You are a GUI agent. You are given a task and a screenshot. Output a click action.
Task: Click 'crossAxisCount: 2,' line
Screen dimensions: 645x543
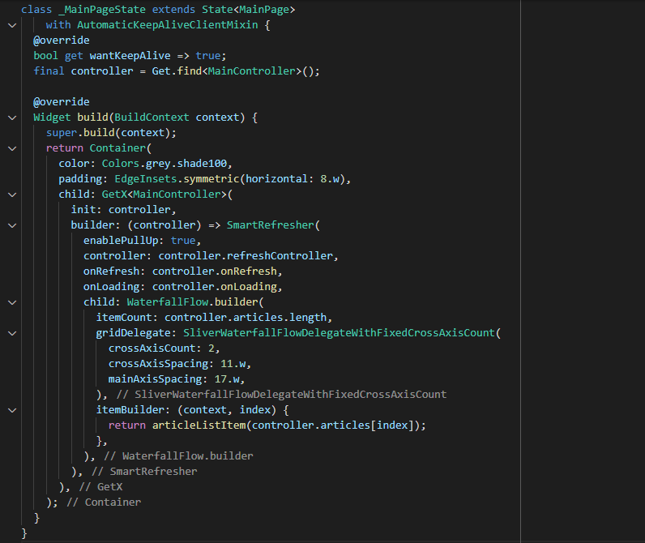[x=164, y=348]
